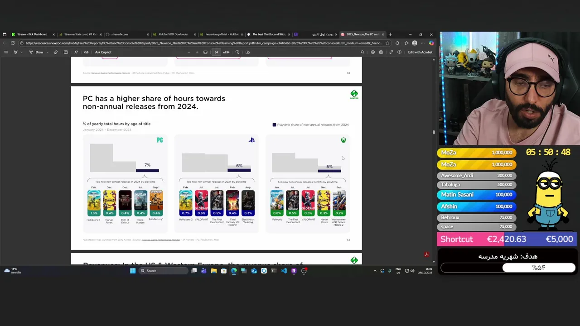Reload the page in the browser
The width and height of the screenshot is (580, 326).
(13, 43)
